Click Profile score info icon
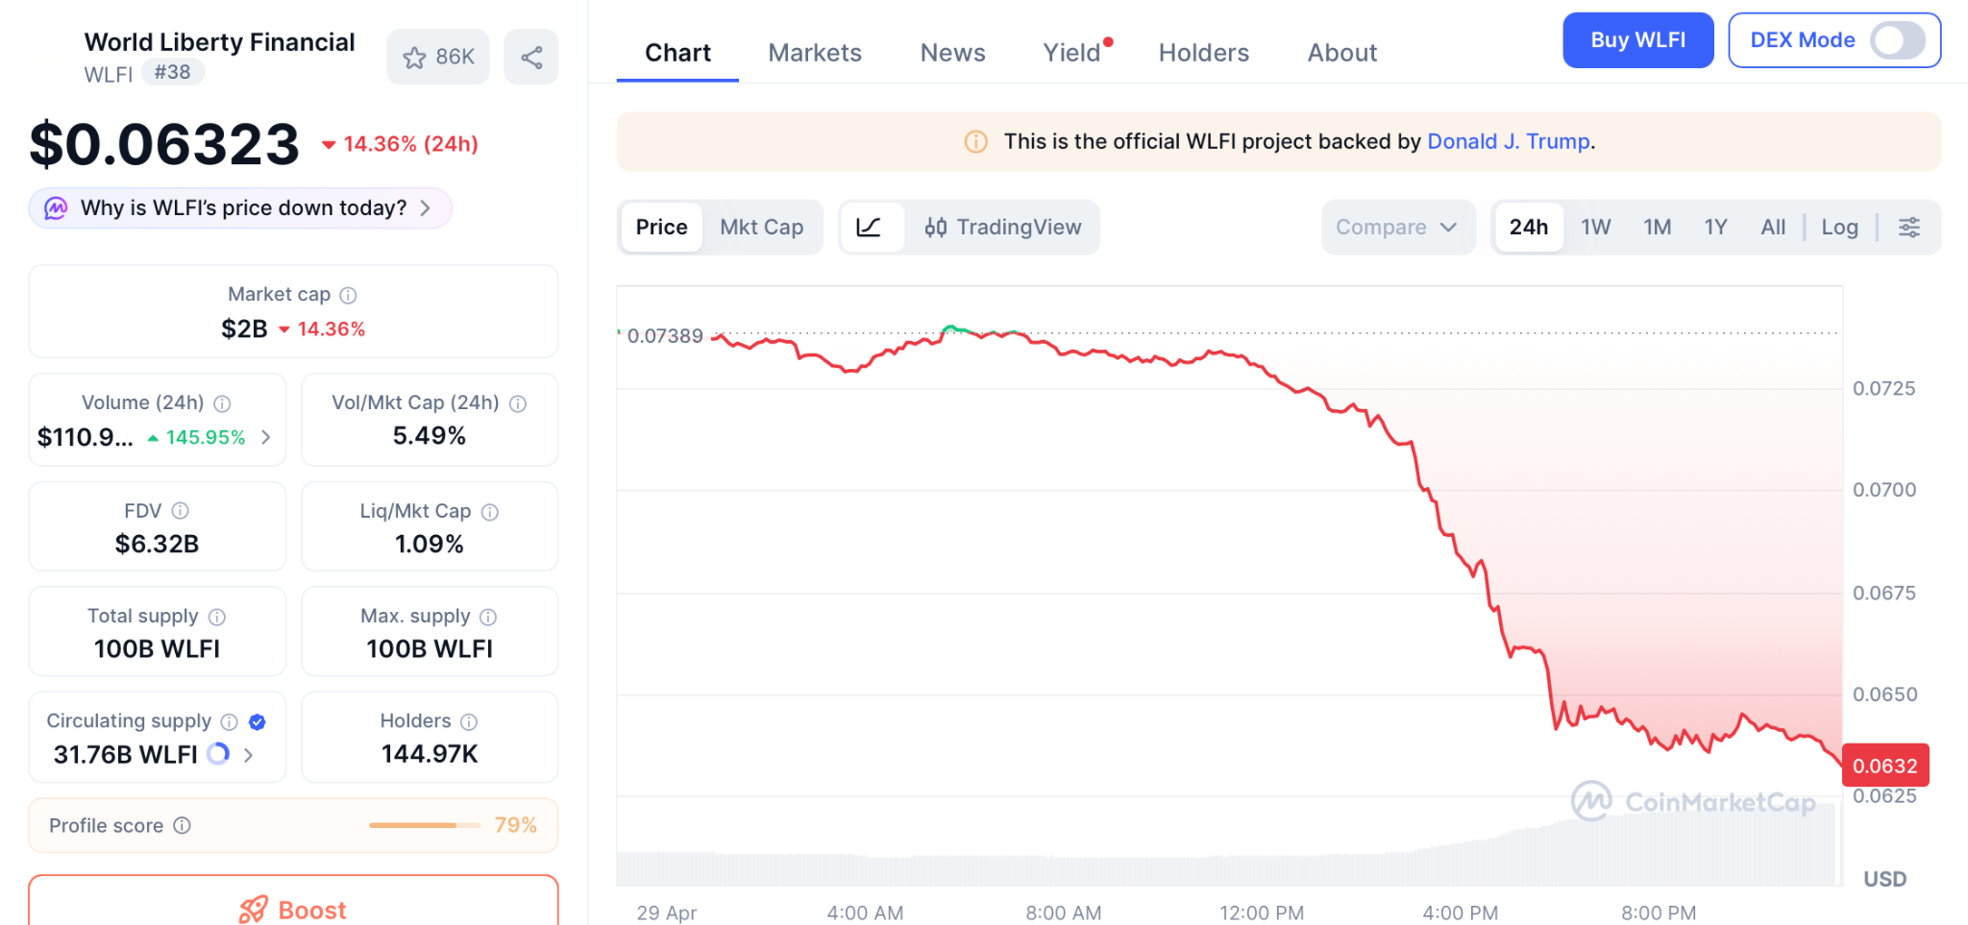1968x925 pixels. click(183, 826)
